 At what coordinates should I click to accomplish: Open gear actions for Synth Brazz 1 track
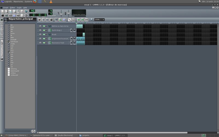(40, 30)
